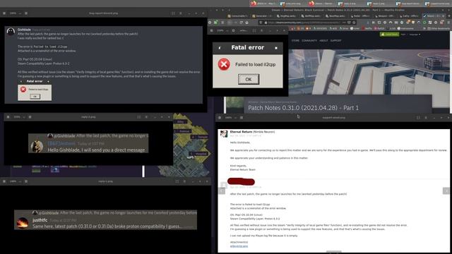Screen dimensions: 452x254
Task: Open SUPPORT in the Steam page navigation
Action: (x=336, y=41)
